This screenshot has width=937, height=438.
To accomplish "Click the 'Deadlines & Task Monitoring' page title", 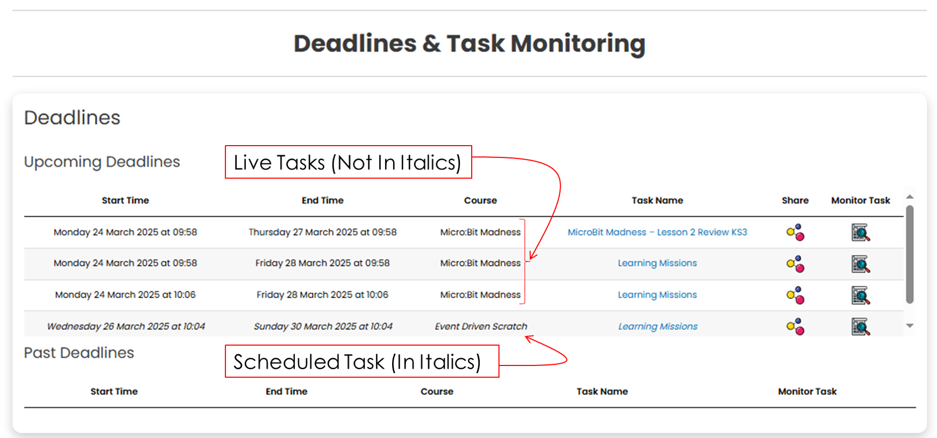I will (x=469, y=44).
